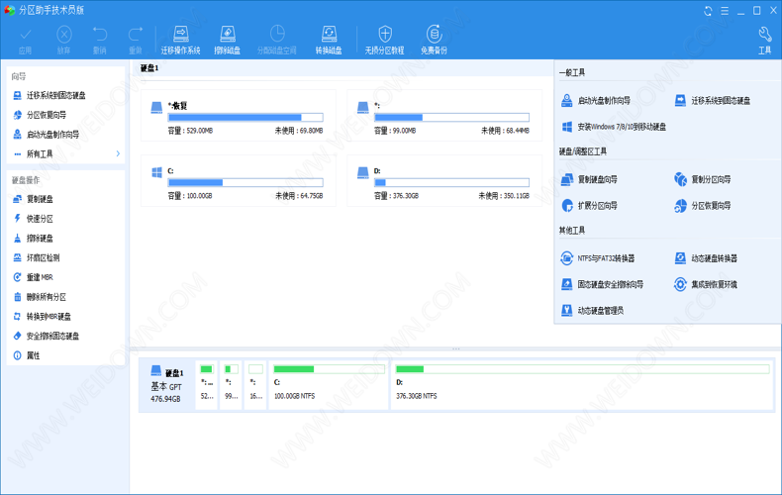Select 分区恢复向导 in the left sidebar
The width and height of the screenshot is (782, 495).
click(x=40, y=115)
